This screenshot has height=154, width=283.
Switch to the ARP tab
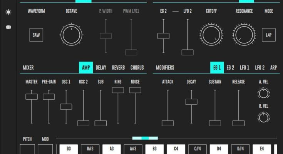[273, 68]
